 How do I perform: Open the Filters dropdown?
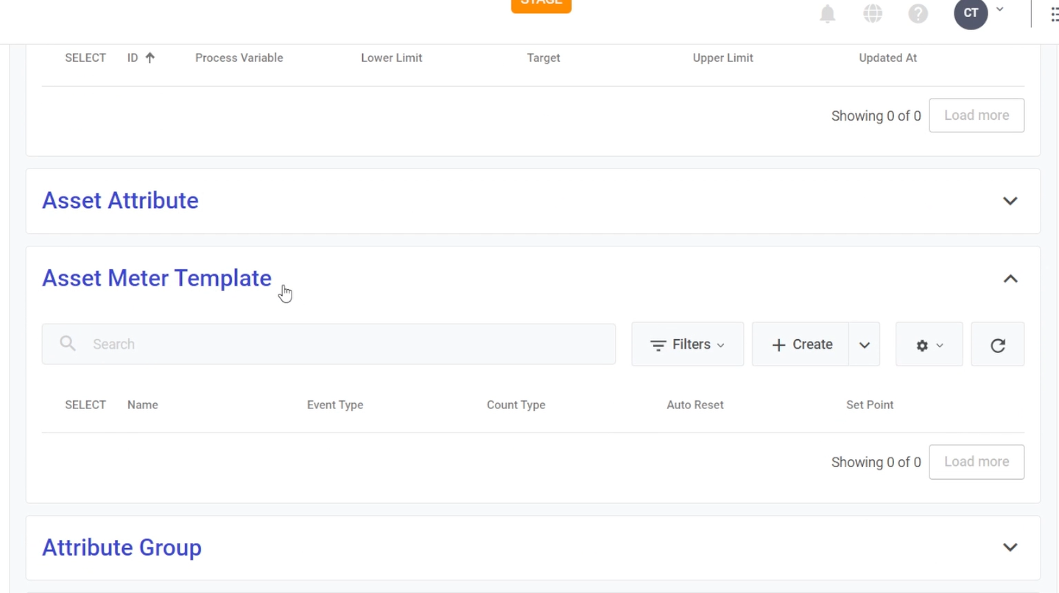pos(687,344)
